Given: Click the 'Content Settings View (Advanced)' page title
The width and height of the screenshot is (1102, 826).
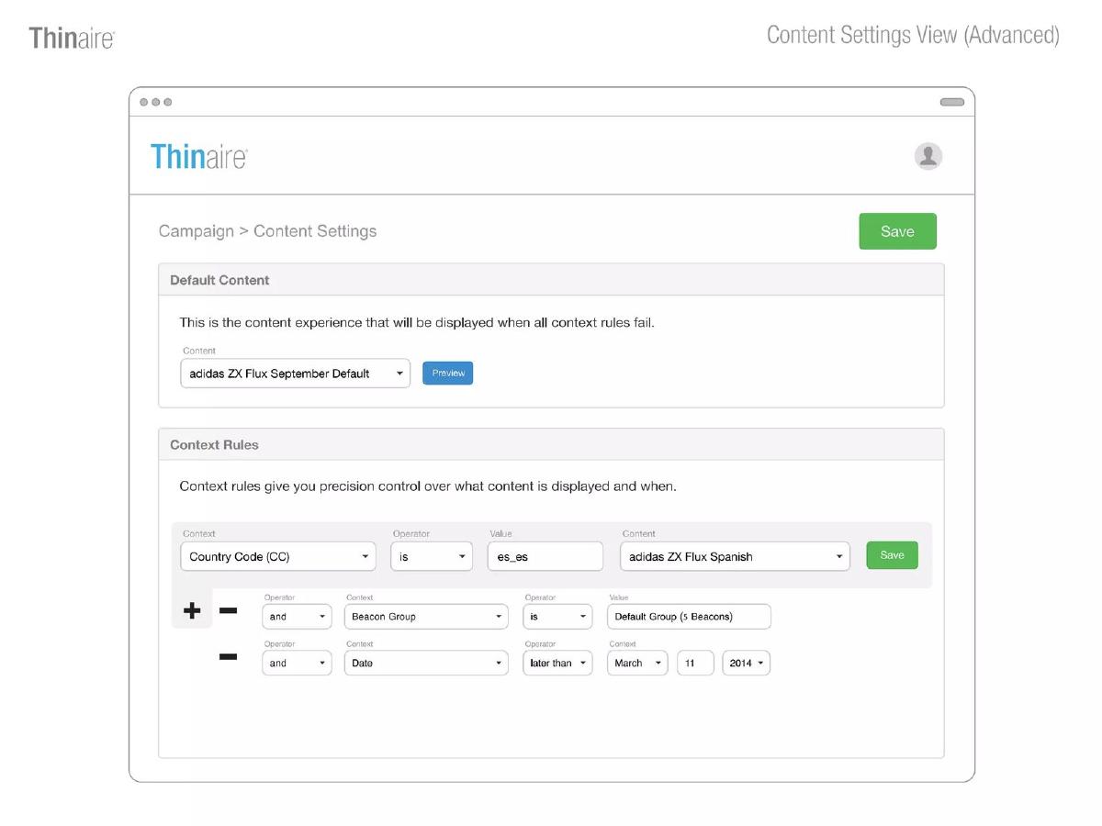Looking at the screenshot, I should pos(913,35).
